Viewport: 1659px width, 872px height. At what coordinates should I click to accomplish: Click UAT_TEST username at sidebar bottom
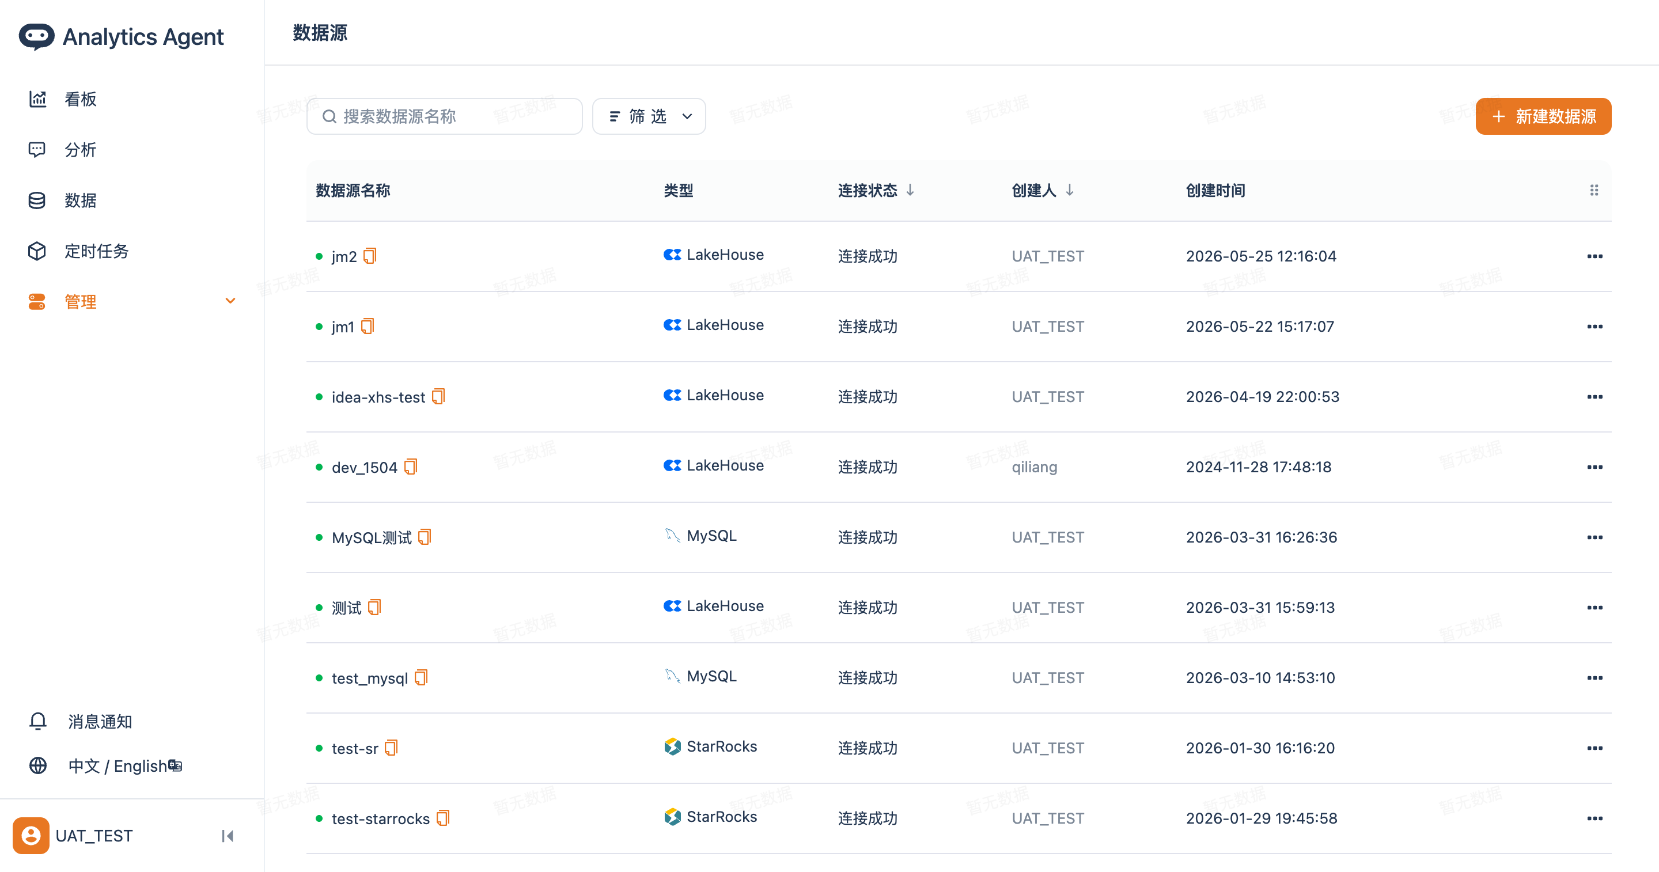94,835
